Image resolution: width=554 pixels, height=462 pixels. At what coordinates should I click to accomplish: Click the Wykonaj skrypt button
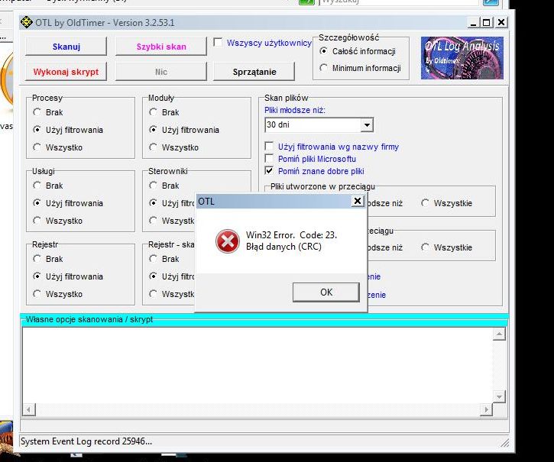[66, 72]
